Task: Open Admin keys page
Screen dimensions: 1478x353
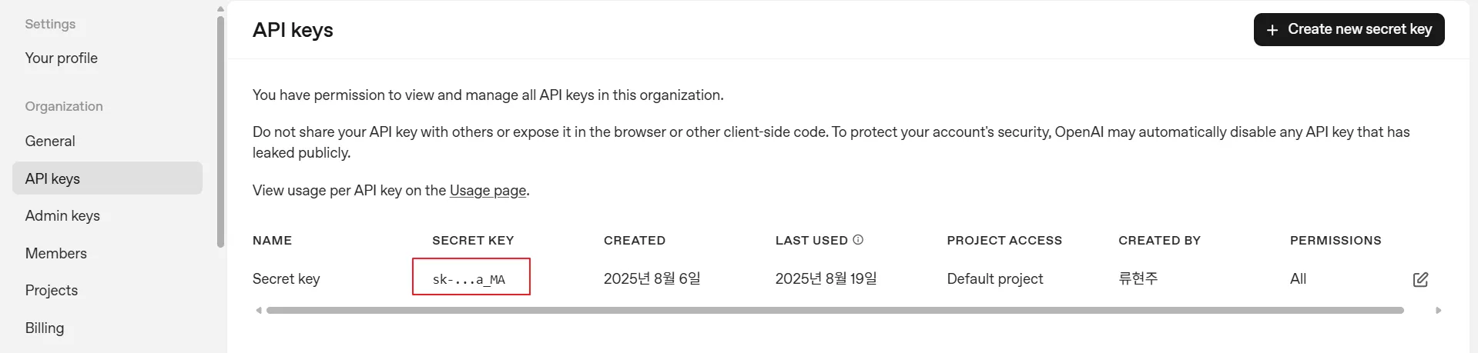Action: tap(62, 216)
